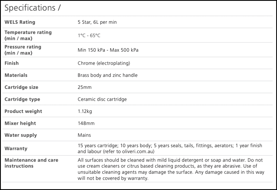The width and height of the screenshot is (277, 190).
Task: Click the Specifications heading
Action: [x=32, y=8]
